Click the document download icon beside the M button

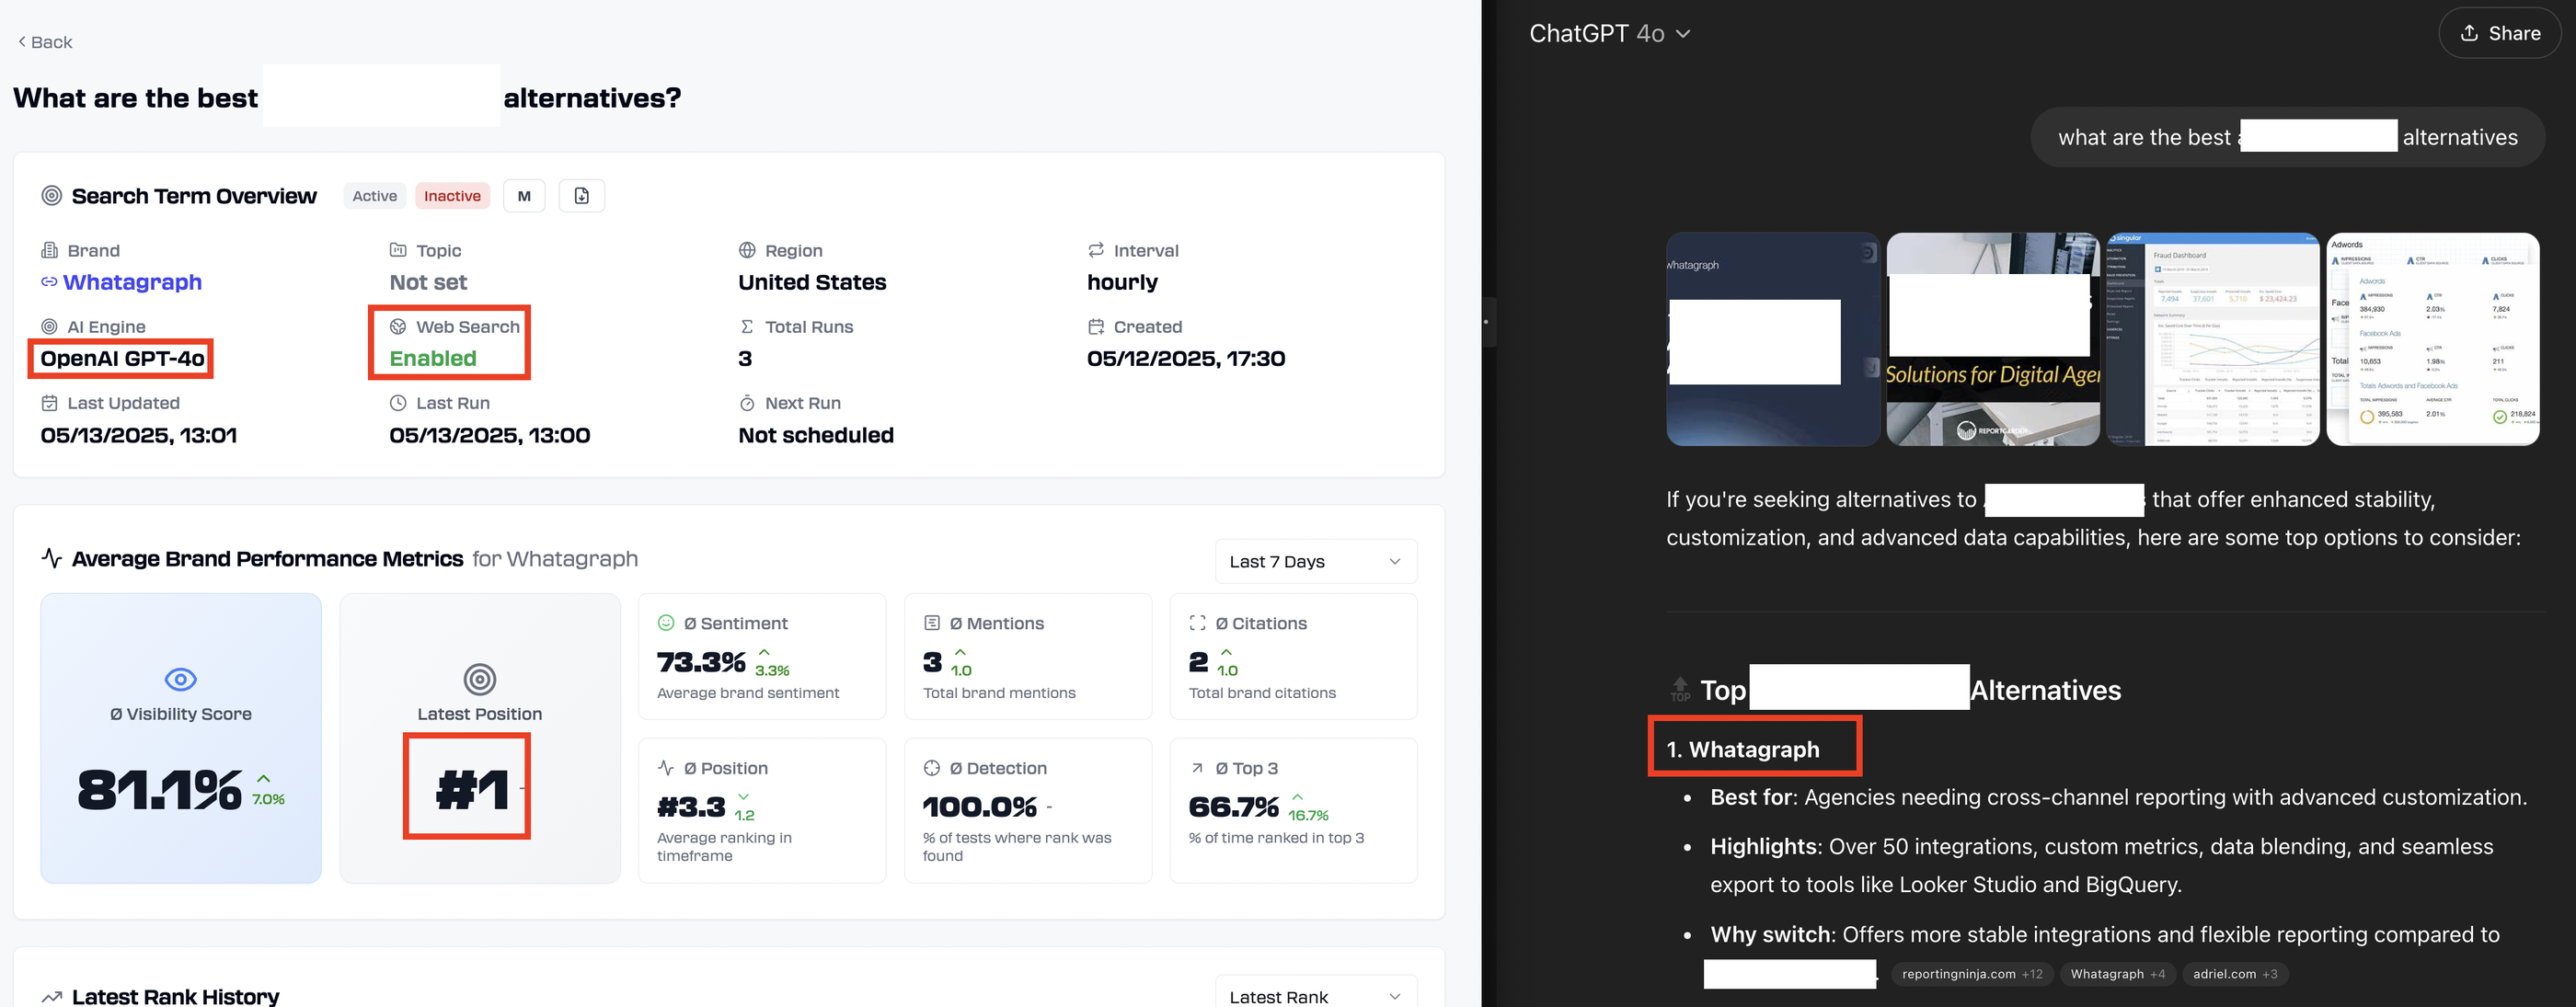[582, 195]
